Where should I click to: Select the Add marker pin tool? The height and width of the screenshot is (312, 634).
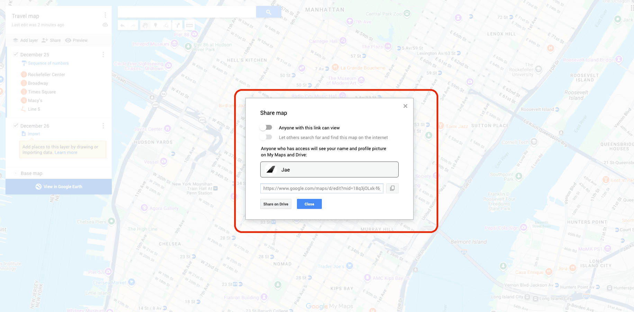tap(156, 25)
